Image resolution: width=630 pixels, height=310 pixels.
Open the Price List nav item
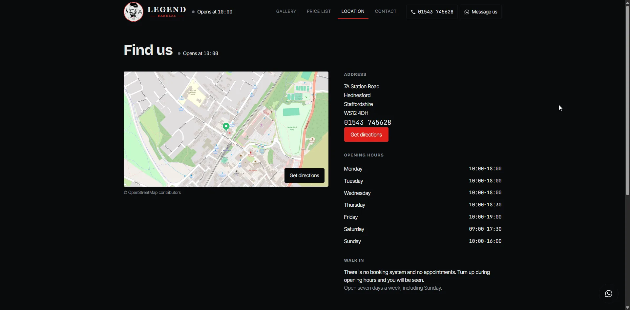pyautogui.click(x=319, y=11)
